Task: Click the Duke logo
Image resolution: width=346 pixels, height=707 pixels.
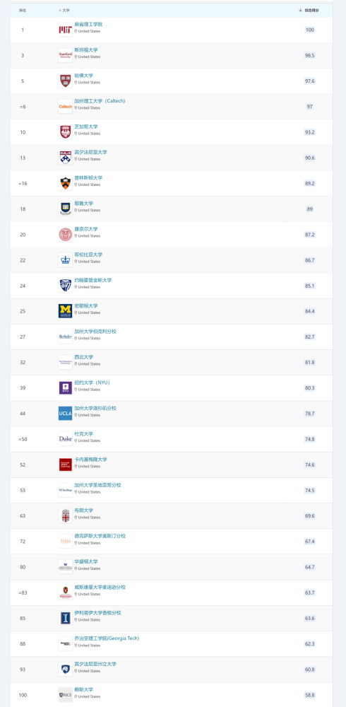Action: pyautogui.click(x=66, y=439)
